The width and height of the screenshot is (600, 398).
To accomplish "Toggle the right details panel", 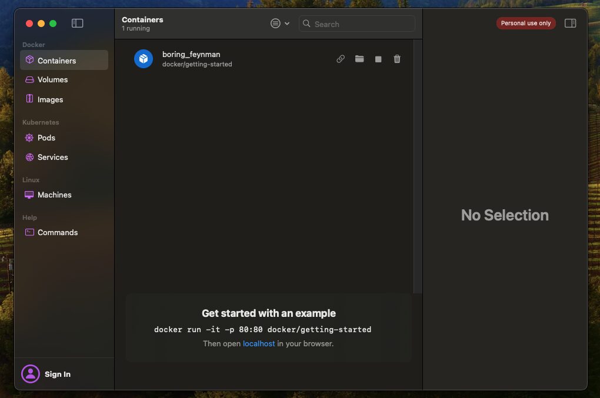I will pos(570,23).
